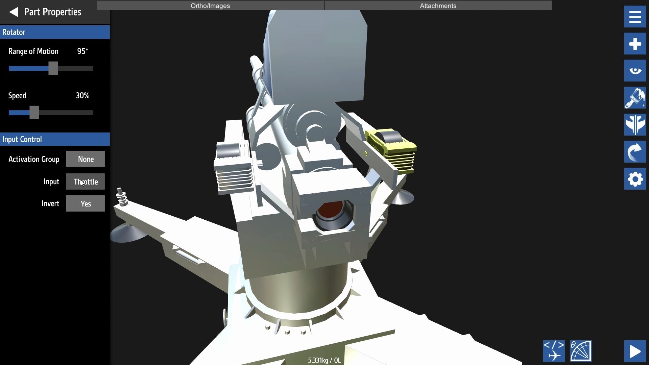Switch to the Attachments tab
Screen dimensions: 649x365
tap(438, 6)
